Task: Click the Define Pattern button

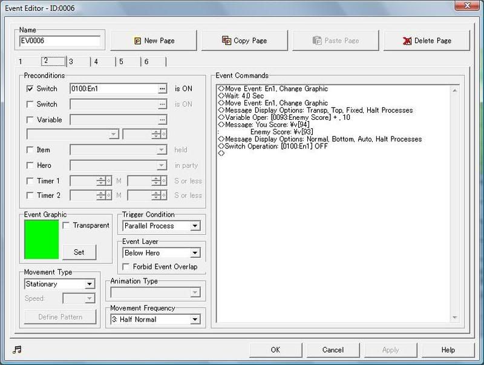Action: pos(60,317)
